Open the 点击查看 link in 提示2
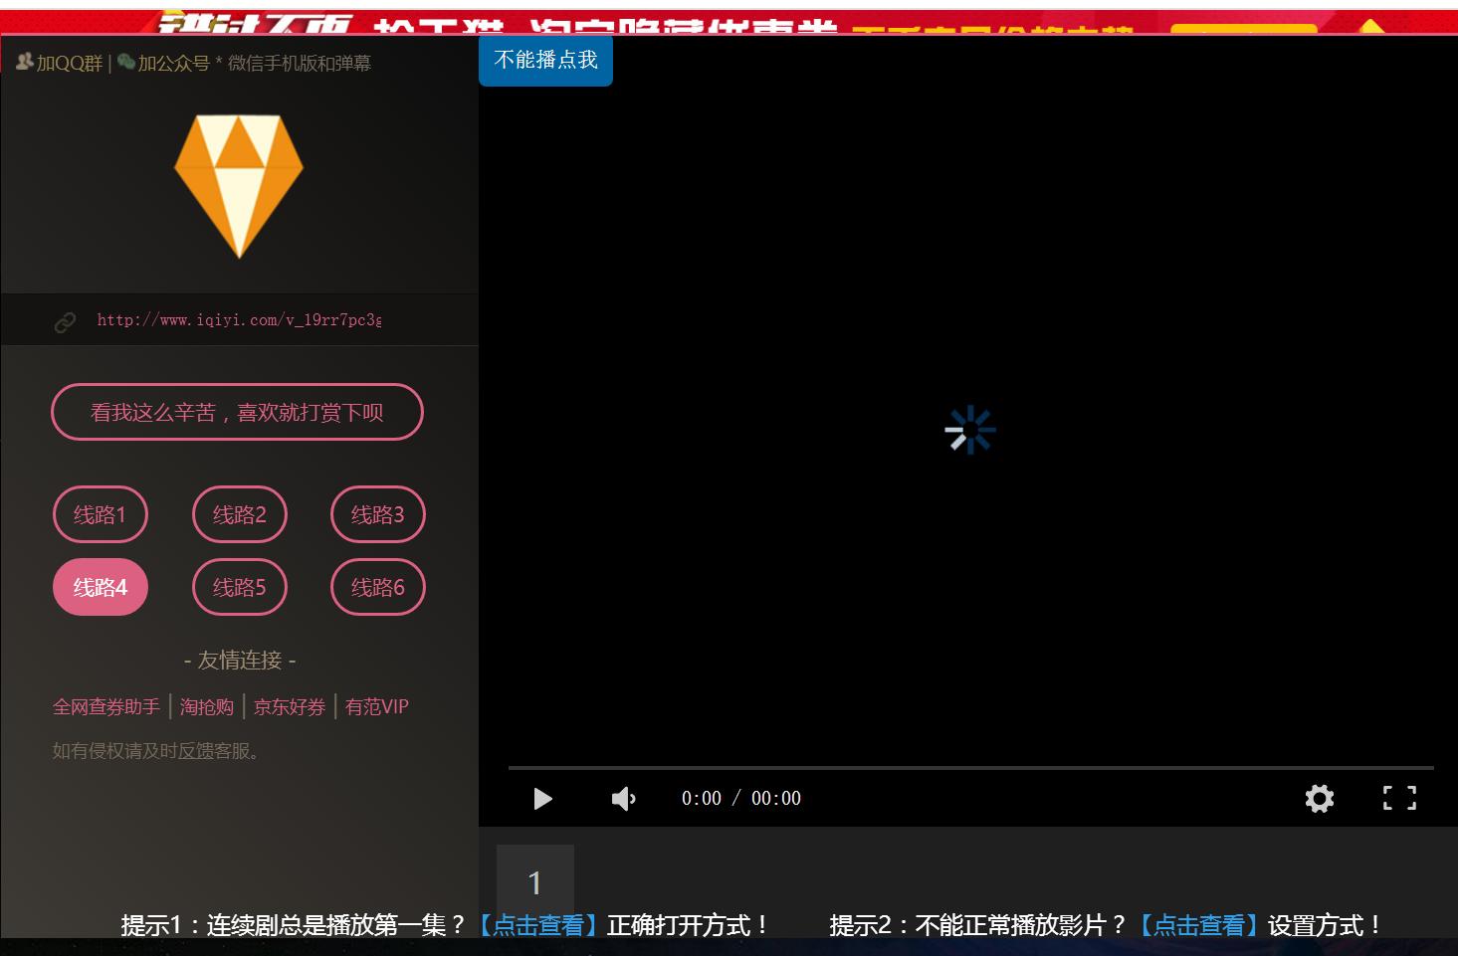This screenshot has width=1458, height=956. click(x=1199, y=924)
